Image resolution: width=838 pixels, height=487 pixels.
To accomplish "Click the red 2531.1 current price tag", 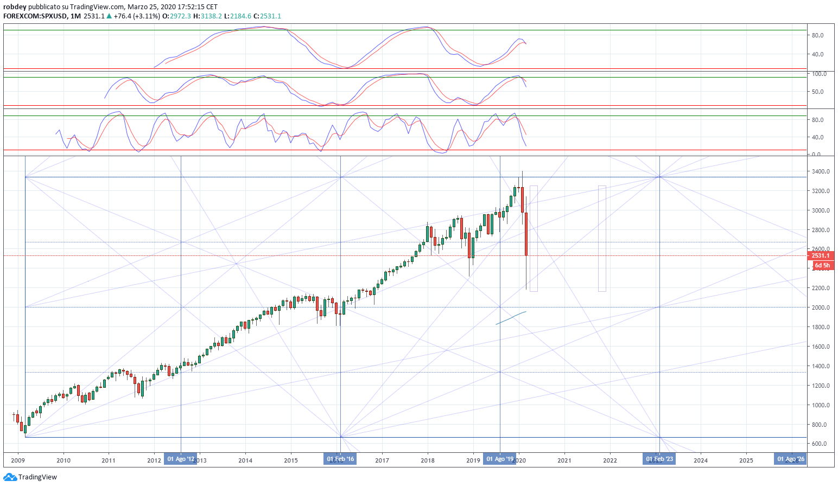I will pyautogui.click(x=820, y=255).
